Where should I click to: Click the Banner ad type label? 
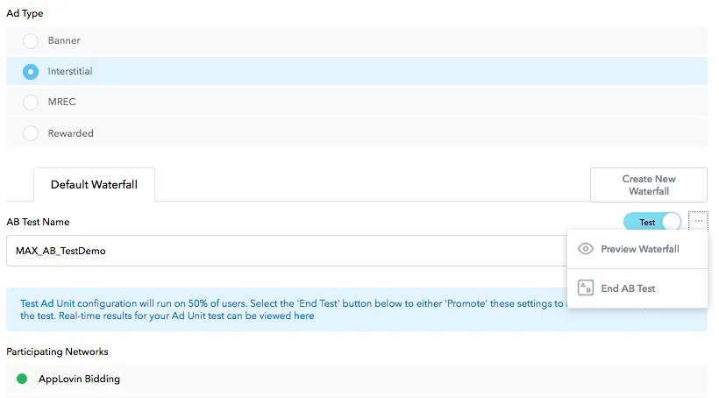coord(64,40)
